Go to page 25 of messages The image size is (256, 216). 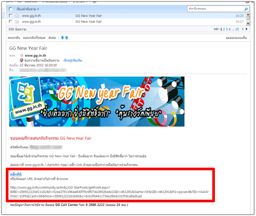click(x=237, y=29)
